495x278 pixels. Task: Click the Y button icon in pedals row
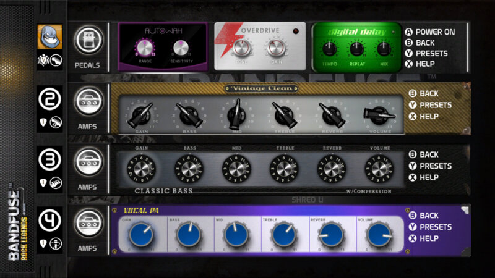click(x=409, y=54)
